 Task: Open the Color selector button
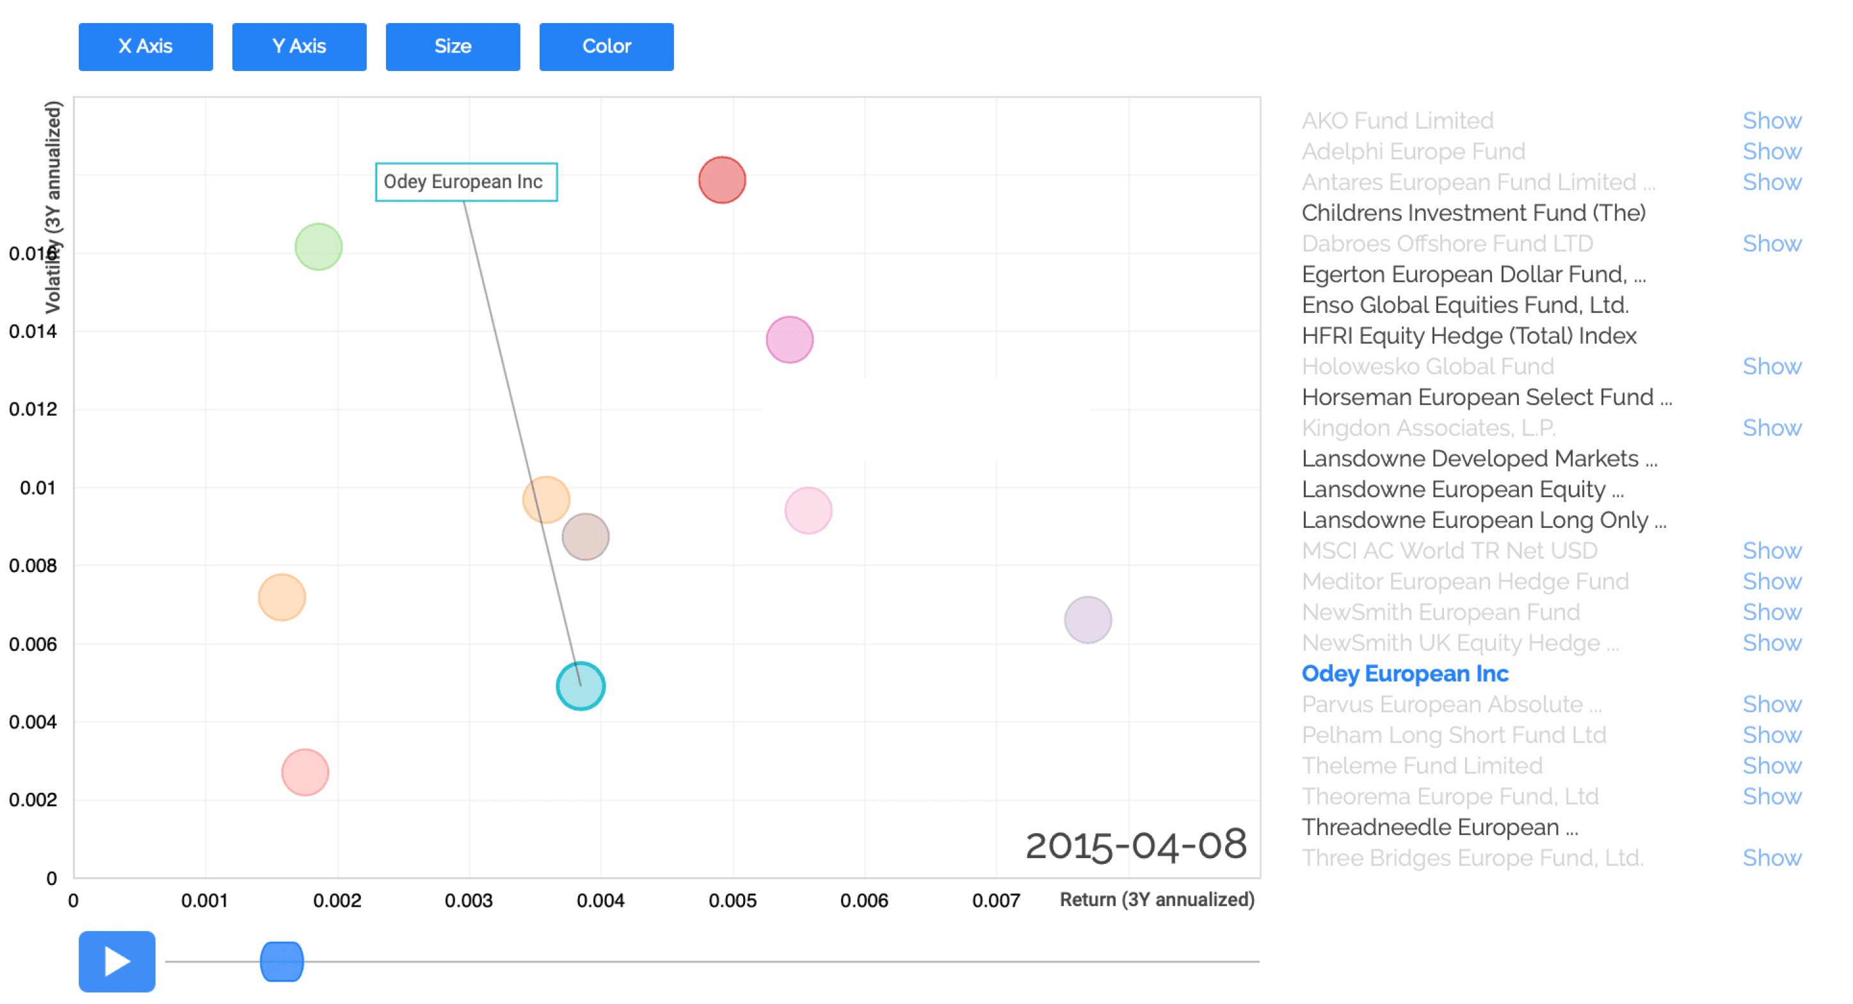[606, 47]
